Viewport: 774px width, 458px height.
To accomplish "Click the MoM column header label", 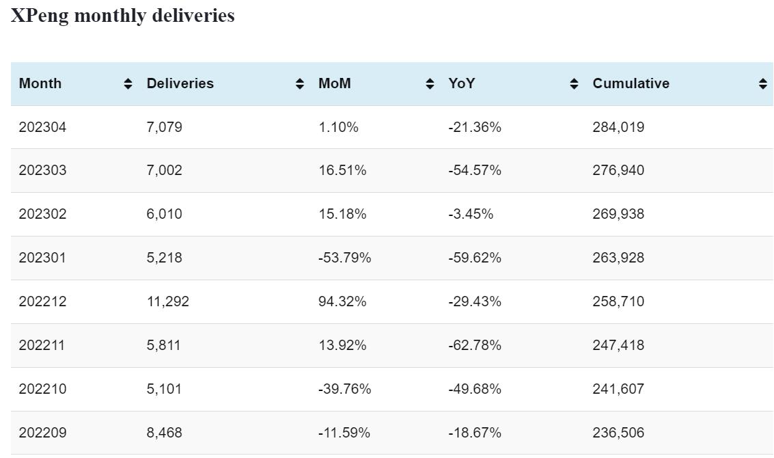I will [x=335, y=83].
